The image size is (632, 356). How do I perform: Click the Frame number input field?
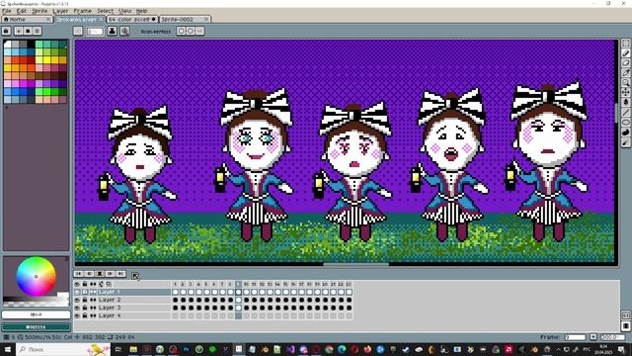pos(575,337)
